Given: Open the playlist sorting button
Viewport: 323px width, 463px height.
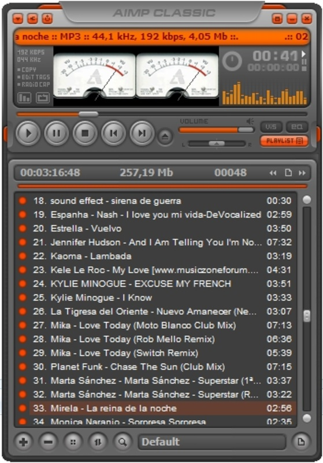Looking at the screenshot, I should (x=98, y=442).
